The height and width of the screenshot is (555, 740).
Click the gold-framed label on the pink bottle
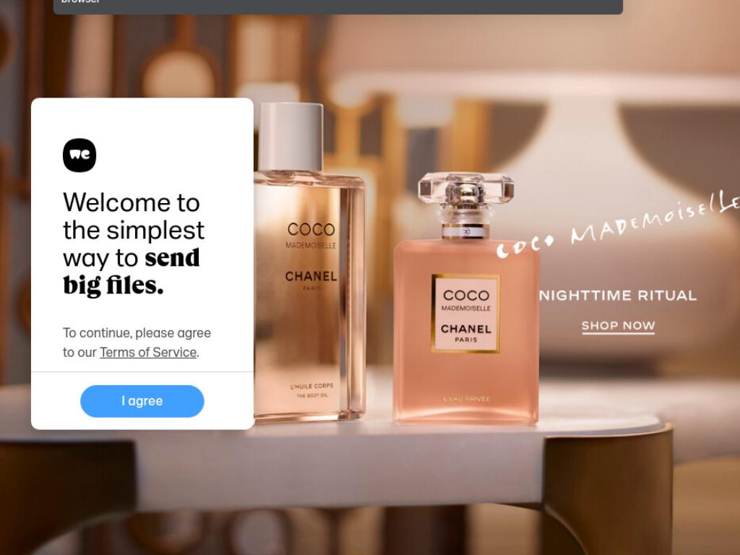pos(466,314)
